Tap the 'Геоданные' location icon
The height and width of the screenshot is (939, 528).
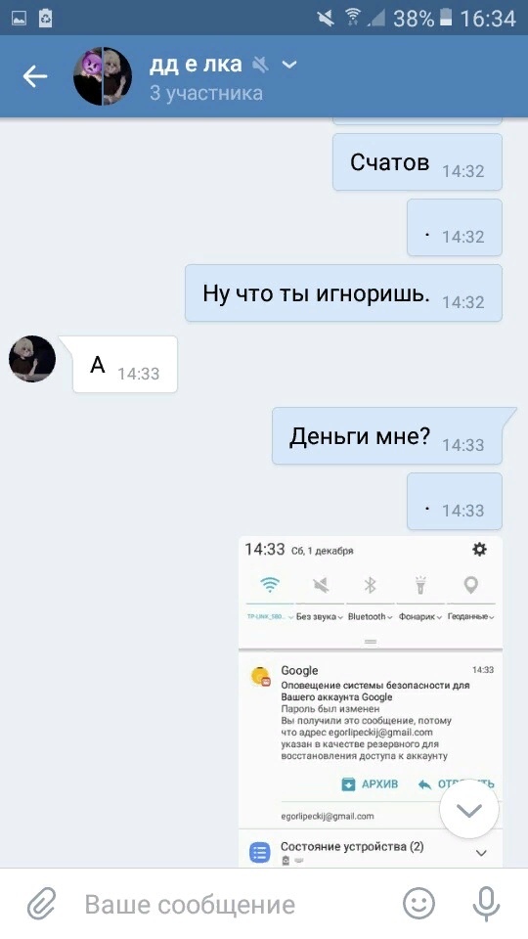tap(470, 585)
